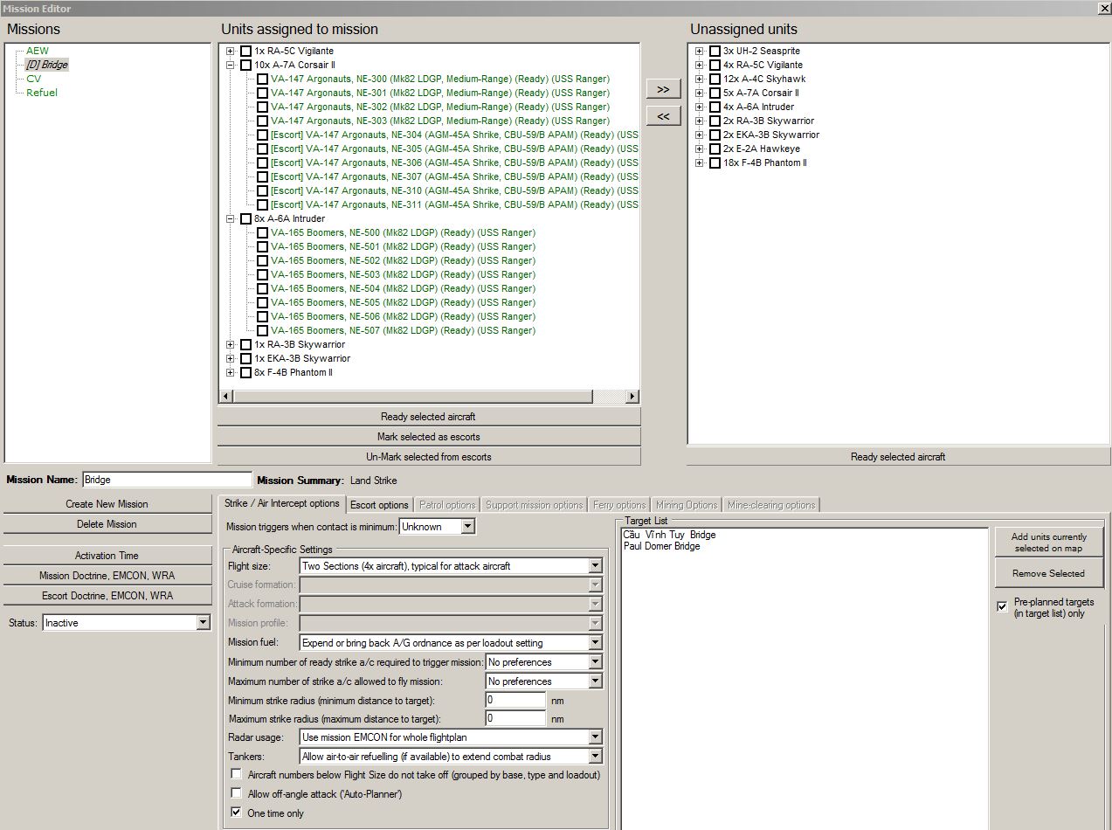Check the NE-500 Boomers aircraft checkbox
This screenshot has height=830, width=1112.
coord(262,232)
